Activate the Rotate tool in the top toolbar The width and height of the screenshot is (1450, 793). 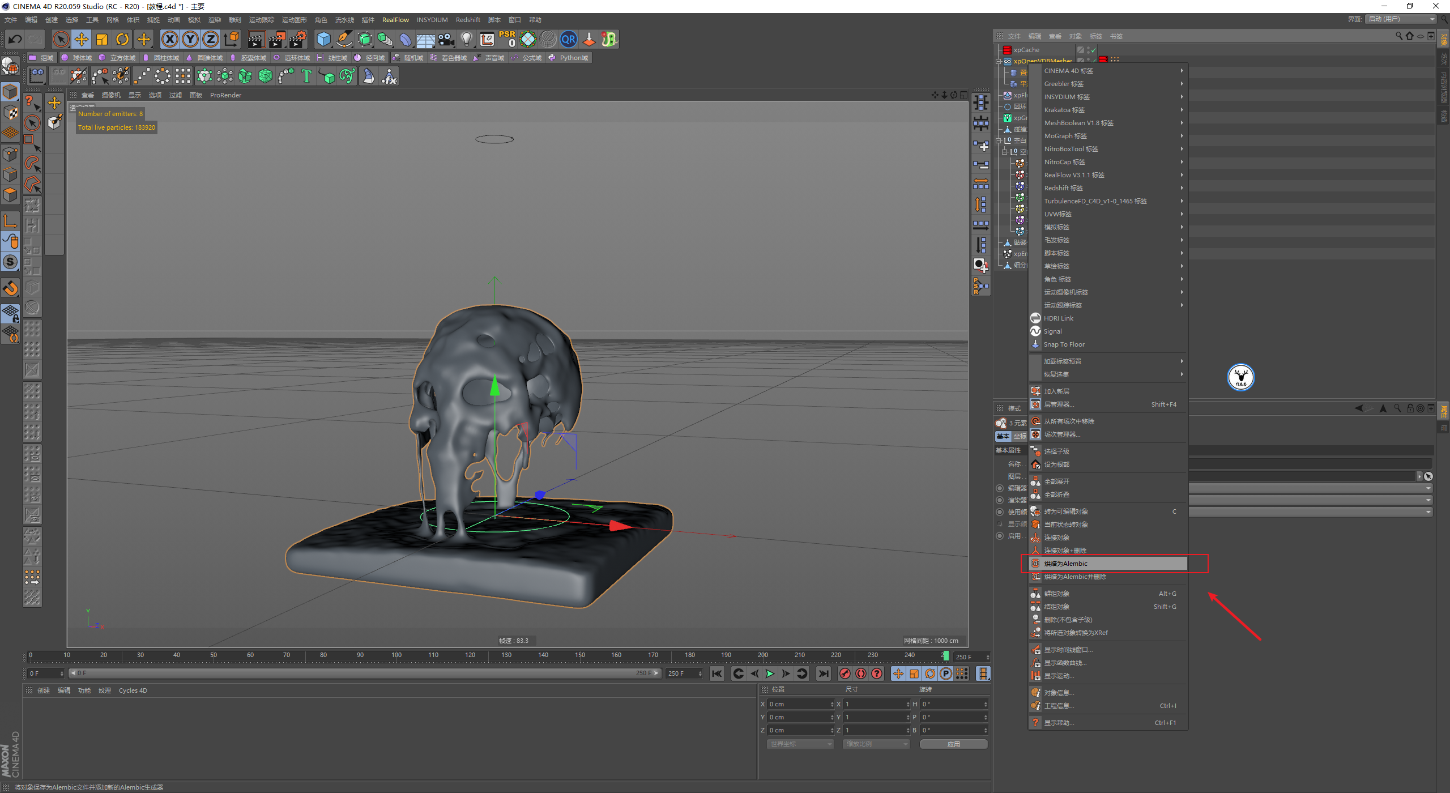pyautogui.click(x=122, y=39)
